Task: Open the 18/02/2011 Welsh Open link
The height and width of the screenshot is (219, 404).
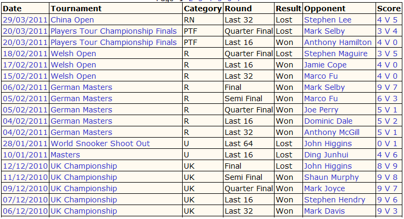Action: 73,54
